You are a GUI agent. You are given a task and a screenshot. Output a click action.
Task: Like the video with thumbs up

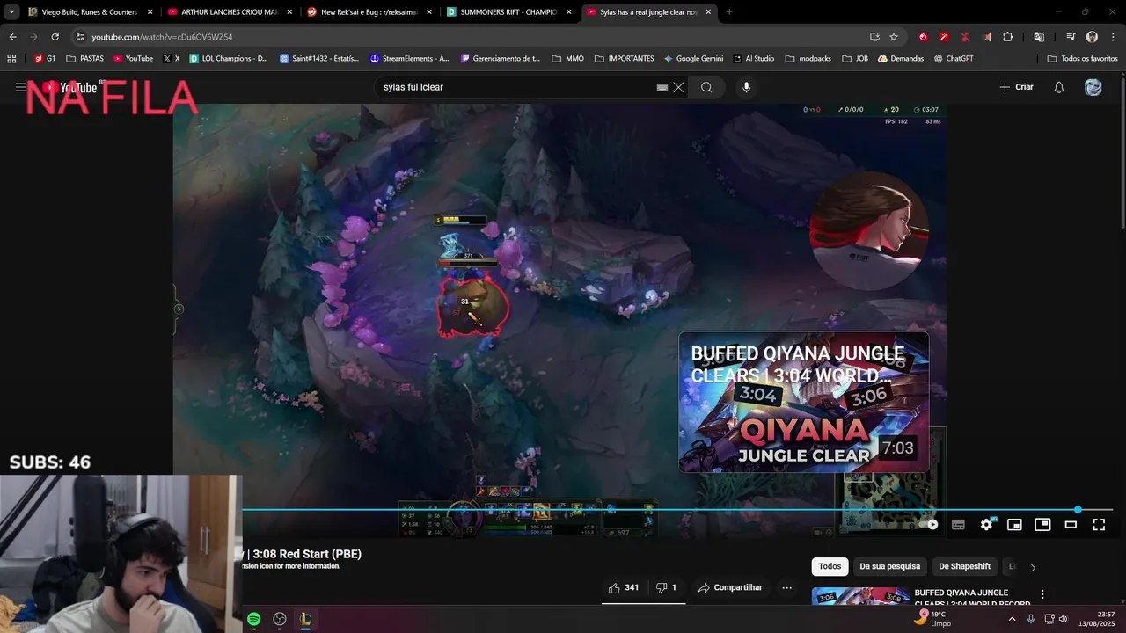[623, 587]
